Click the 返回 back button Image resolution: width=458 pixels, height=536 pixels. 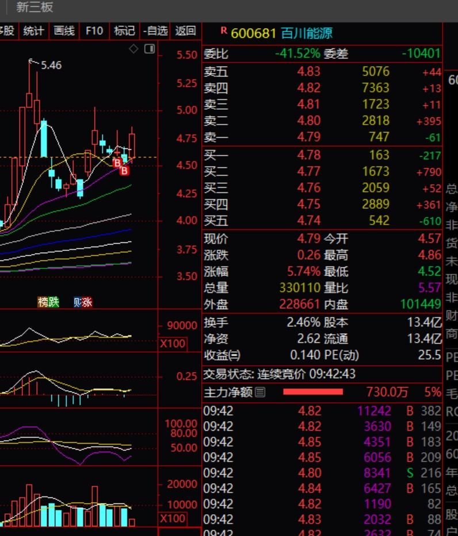click(x=185, y=31)
